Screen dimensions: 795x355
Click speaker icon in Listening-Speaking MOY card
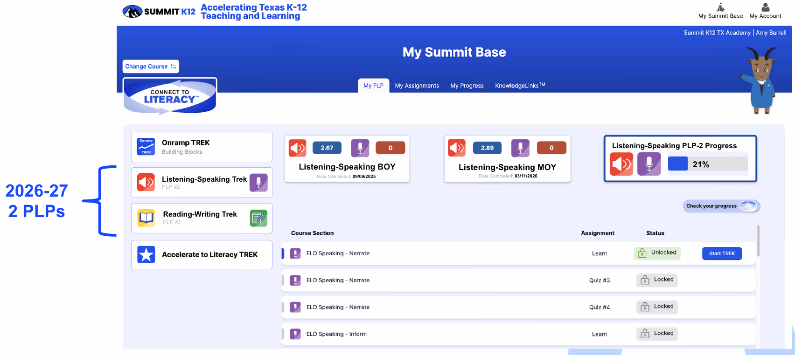coord(457,148)
